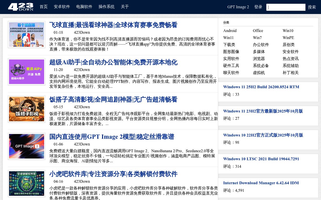321x200 pixels.
Task: Click the 423Down site logo
Action: tap(21, 7)
